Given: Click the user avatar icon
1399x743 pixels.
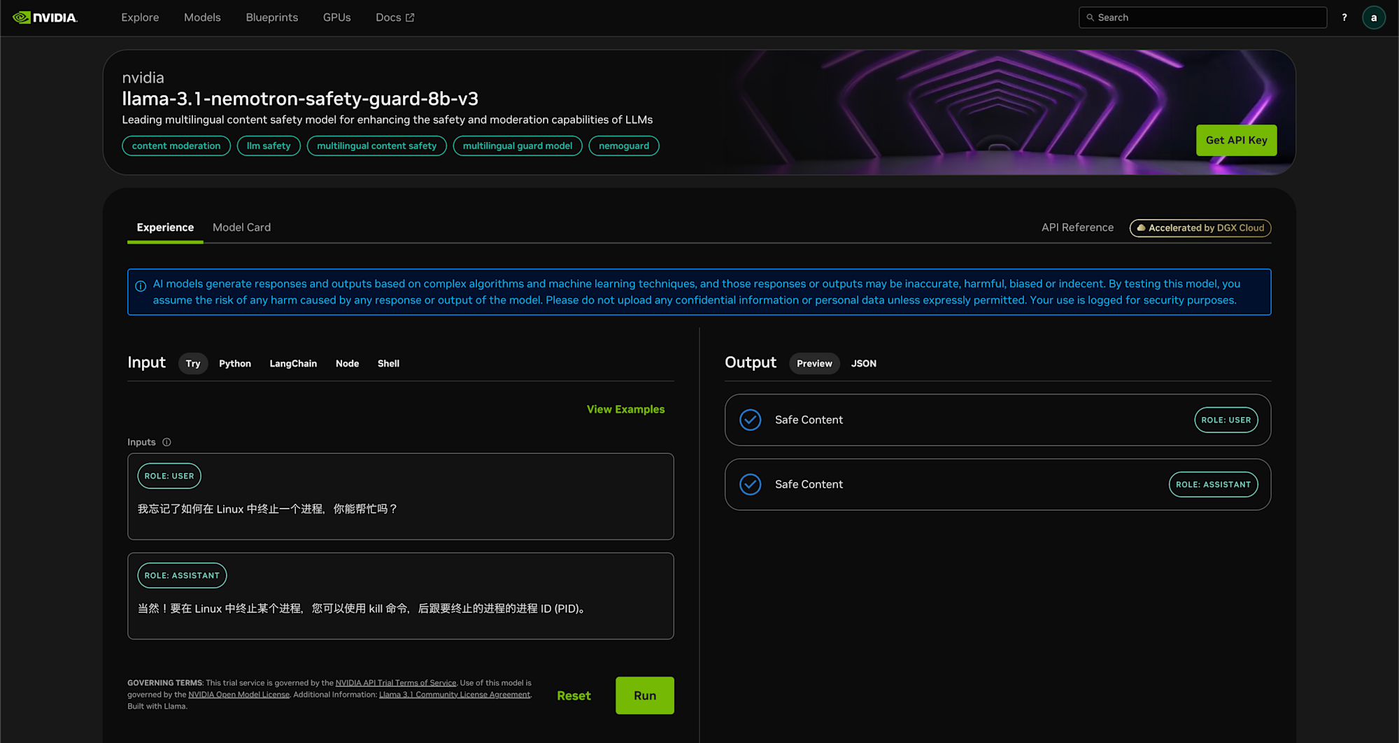Looking at the screenshot, I should coord(1374,17).
